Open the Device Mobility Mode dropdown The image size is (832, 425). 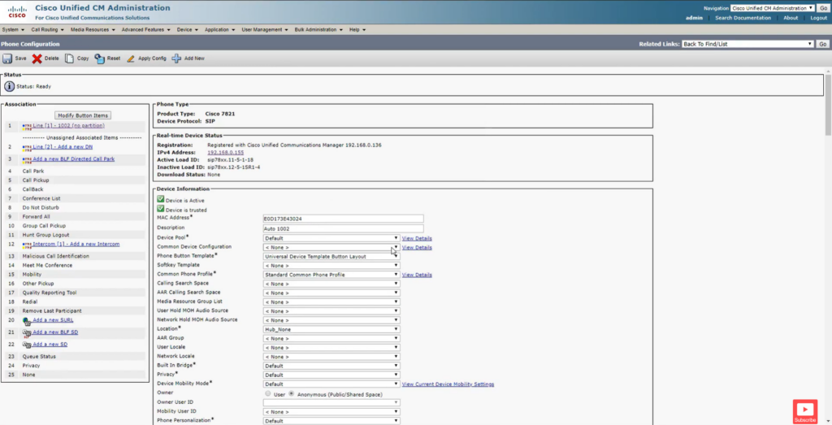click(x=331, y=384)
